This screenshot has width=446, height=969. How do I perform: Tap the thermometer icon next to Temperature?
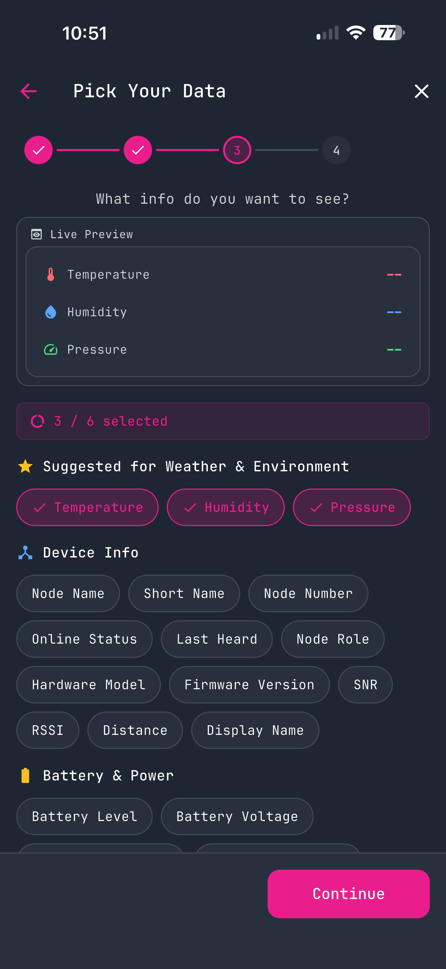coord(50,274)
